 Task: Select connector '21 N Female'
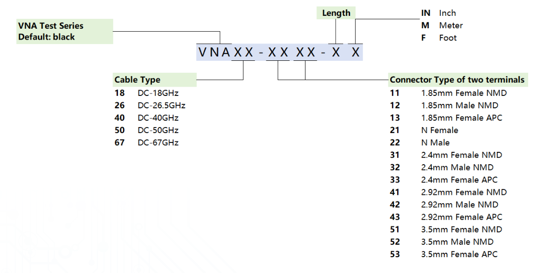pos(424,131)
